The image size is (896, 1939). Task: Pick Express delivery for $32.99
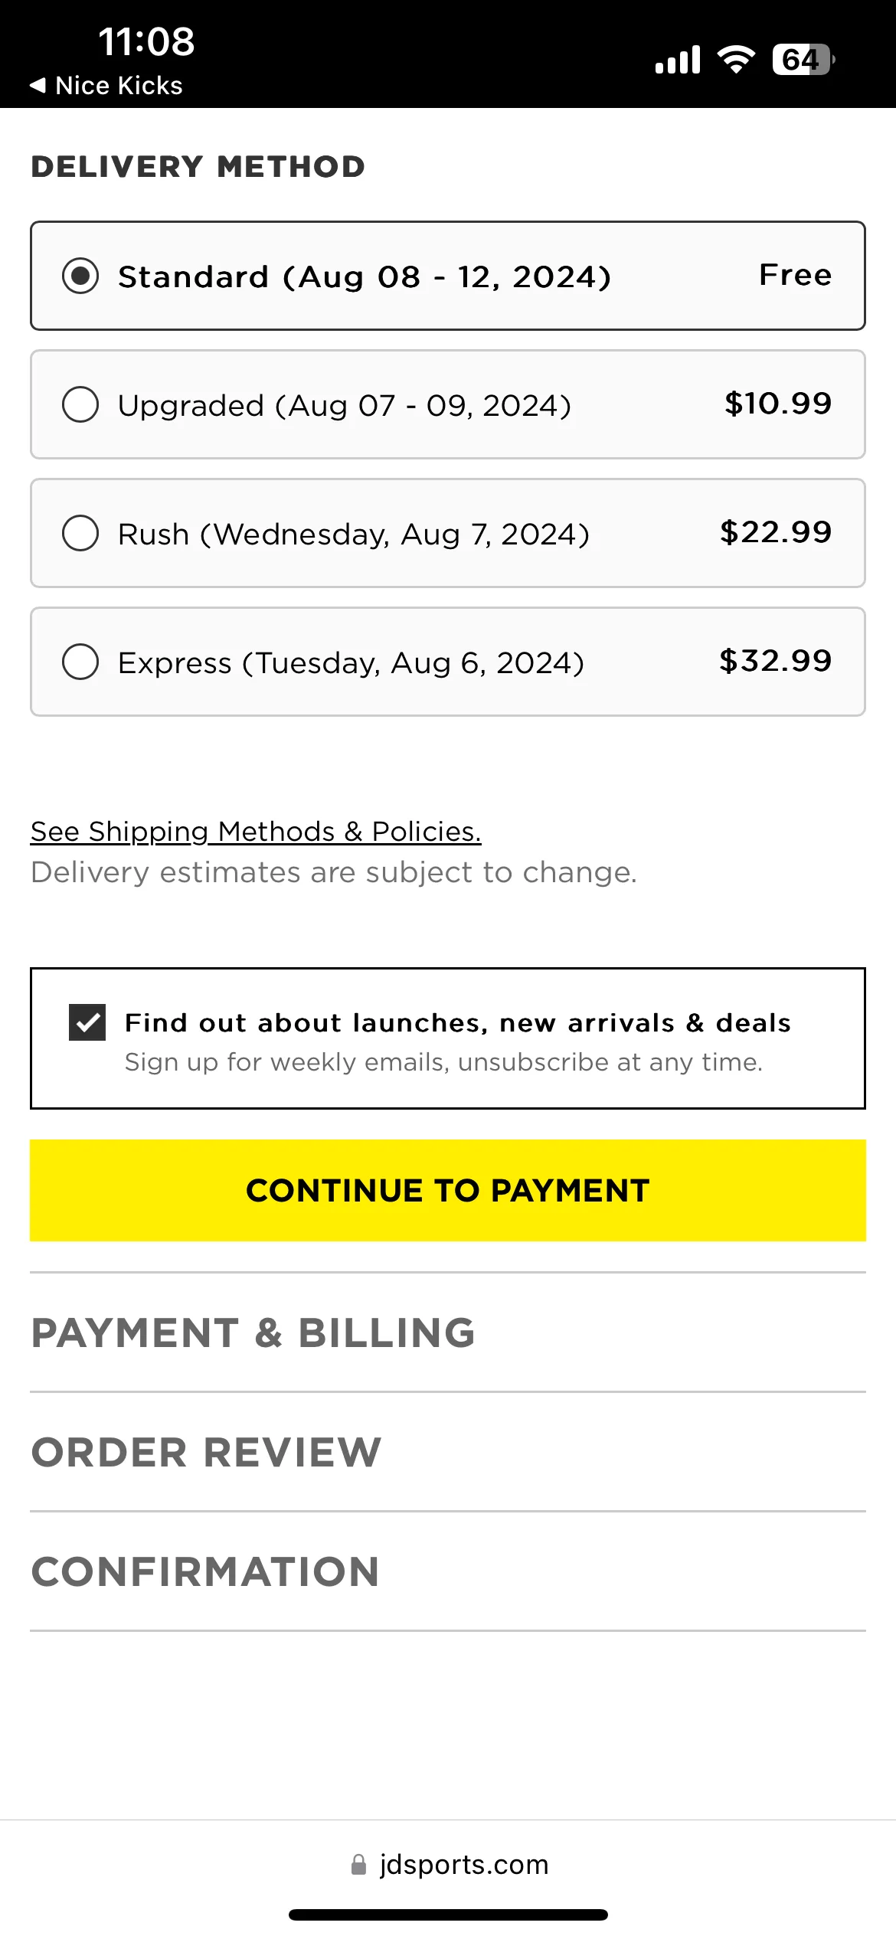448,662
